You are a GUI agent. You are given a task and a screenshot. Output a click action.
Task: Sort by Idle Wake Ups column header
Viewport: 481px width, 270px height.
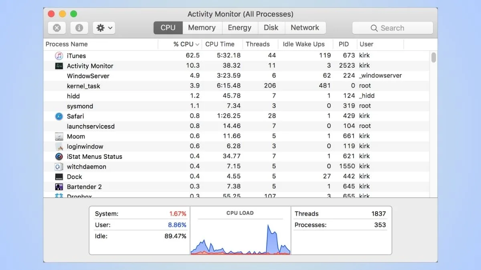click(x=306, y=44)
